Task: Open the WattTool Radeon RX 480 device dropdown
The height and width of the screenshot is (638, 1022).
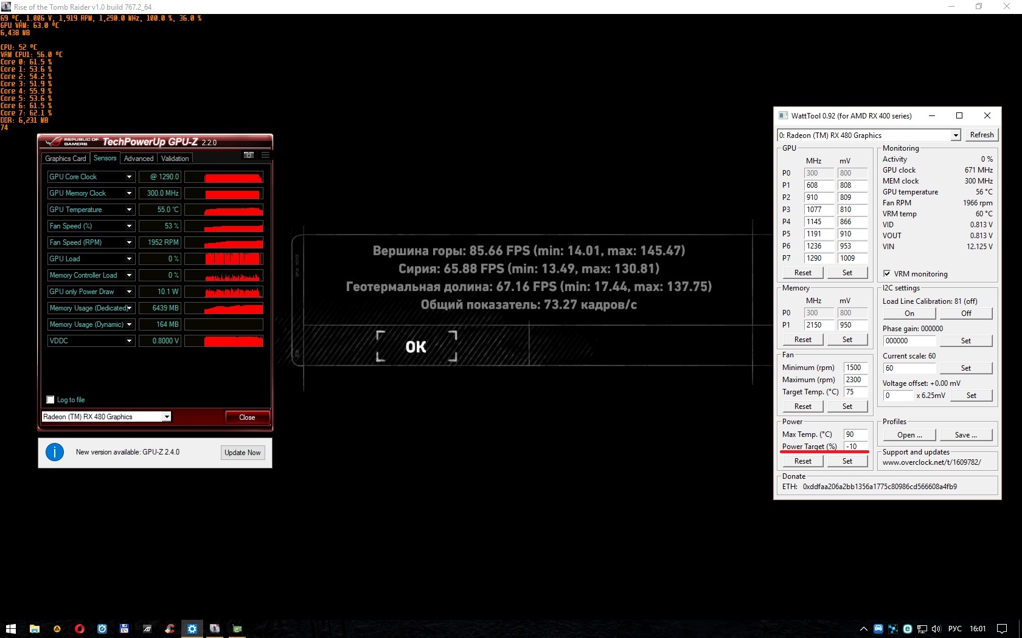Action: pos(956,135)
